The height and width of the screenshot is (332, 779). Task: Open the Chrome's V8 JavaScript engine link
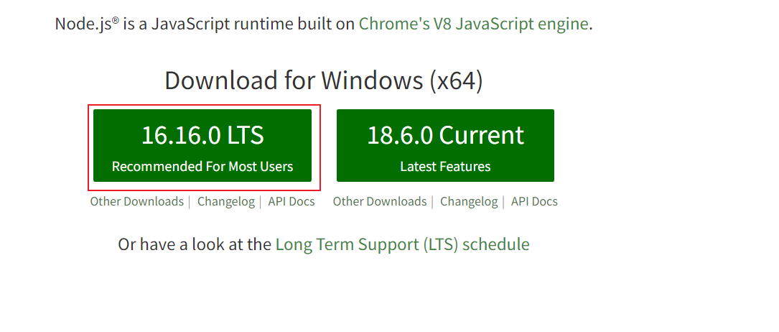[474, 24]
